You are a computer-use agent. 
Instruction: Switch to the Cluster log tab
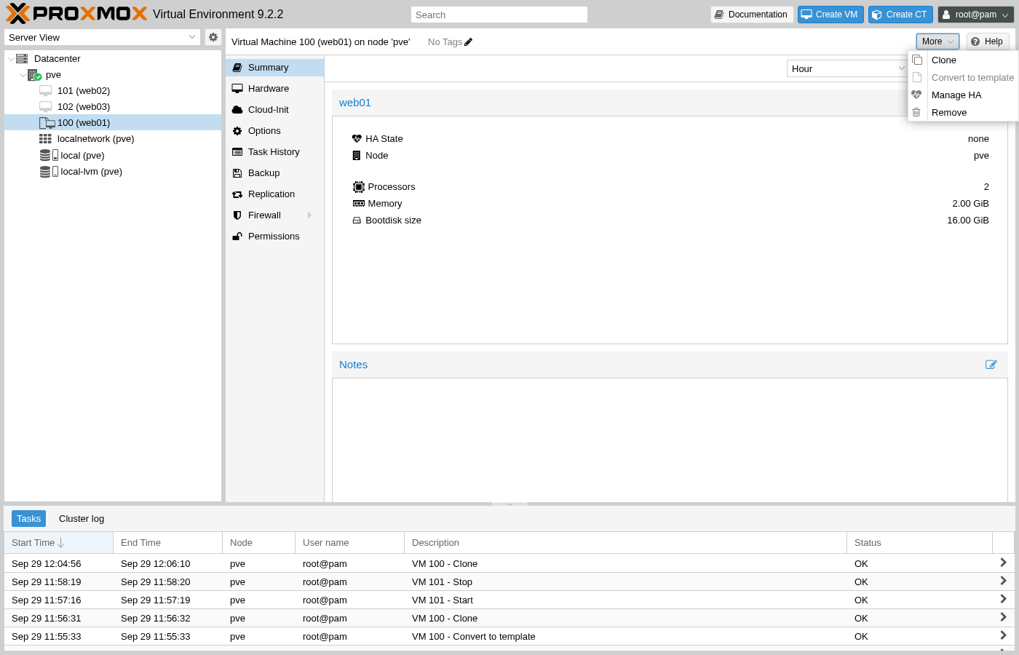pos(82,519)
